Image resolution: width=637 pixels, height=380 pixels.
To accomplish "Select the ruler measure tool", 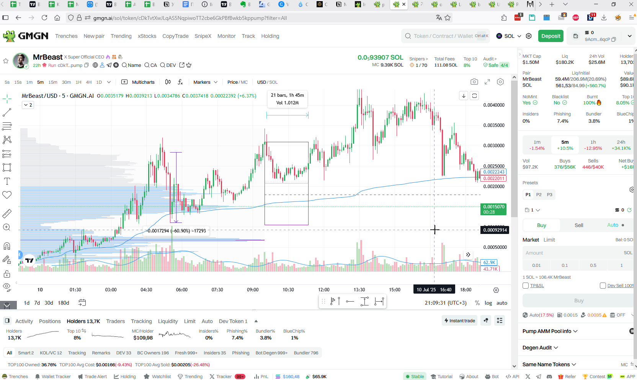I will pos(7,213).
